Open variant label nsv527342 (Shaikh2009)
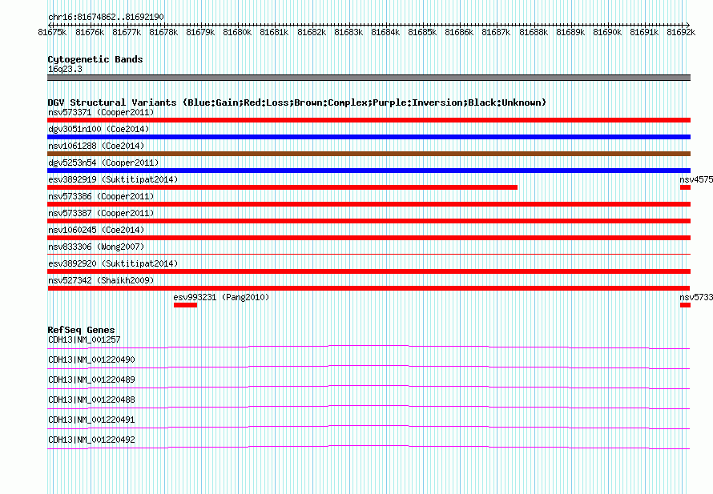Image resolution: width=713 pixels, height=494 pixels. pyautogui.click(x=101, y=280)
